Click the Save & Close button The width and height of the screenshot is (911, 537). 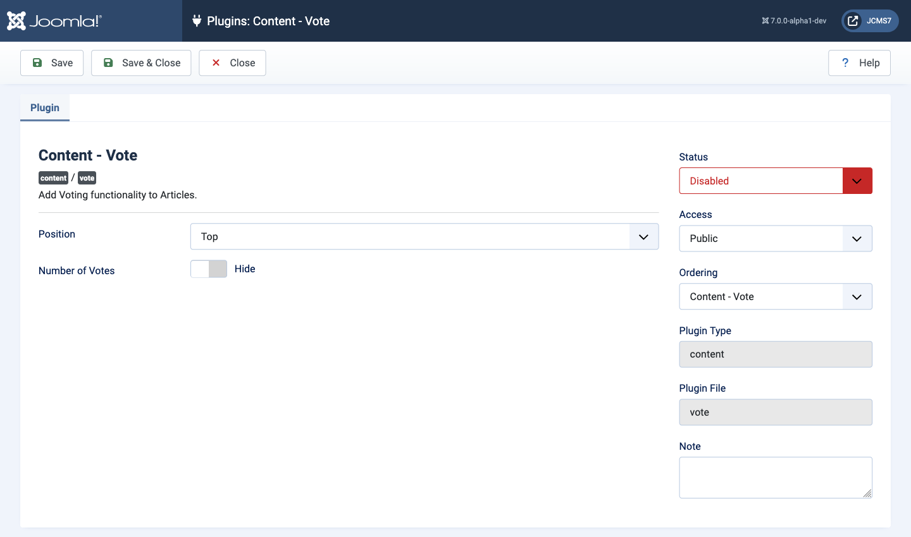coord(141,63)
